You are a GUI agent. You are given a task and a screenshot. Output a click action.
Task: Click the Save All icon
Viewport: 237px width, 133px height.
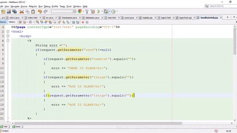coord(14,11)
